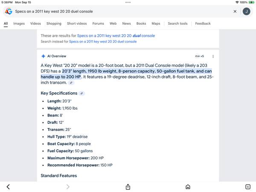
Task: Tap the 'Beam: 8'' bullet
Action: [55, 115]
